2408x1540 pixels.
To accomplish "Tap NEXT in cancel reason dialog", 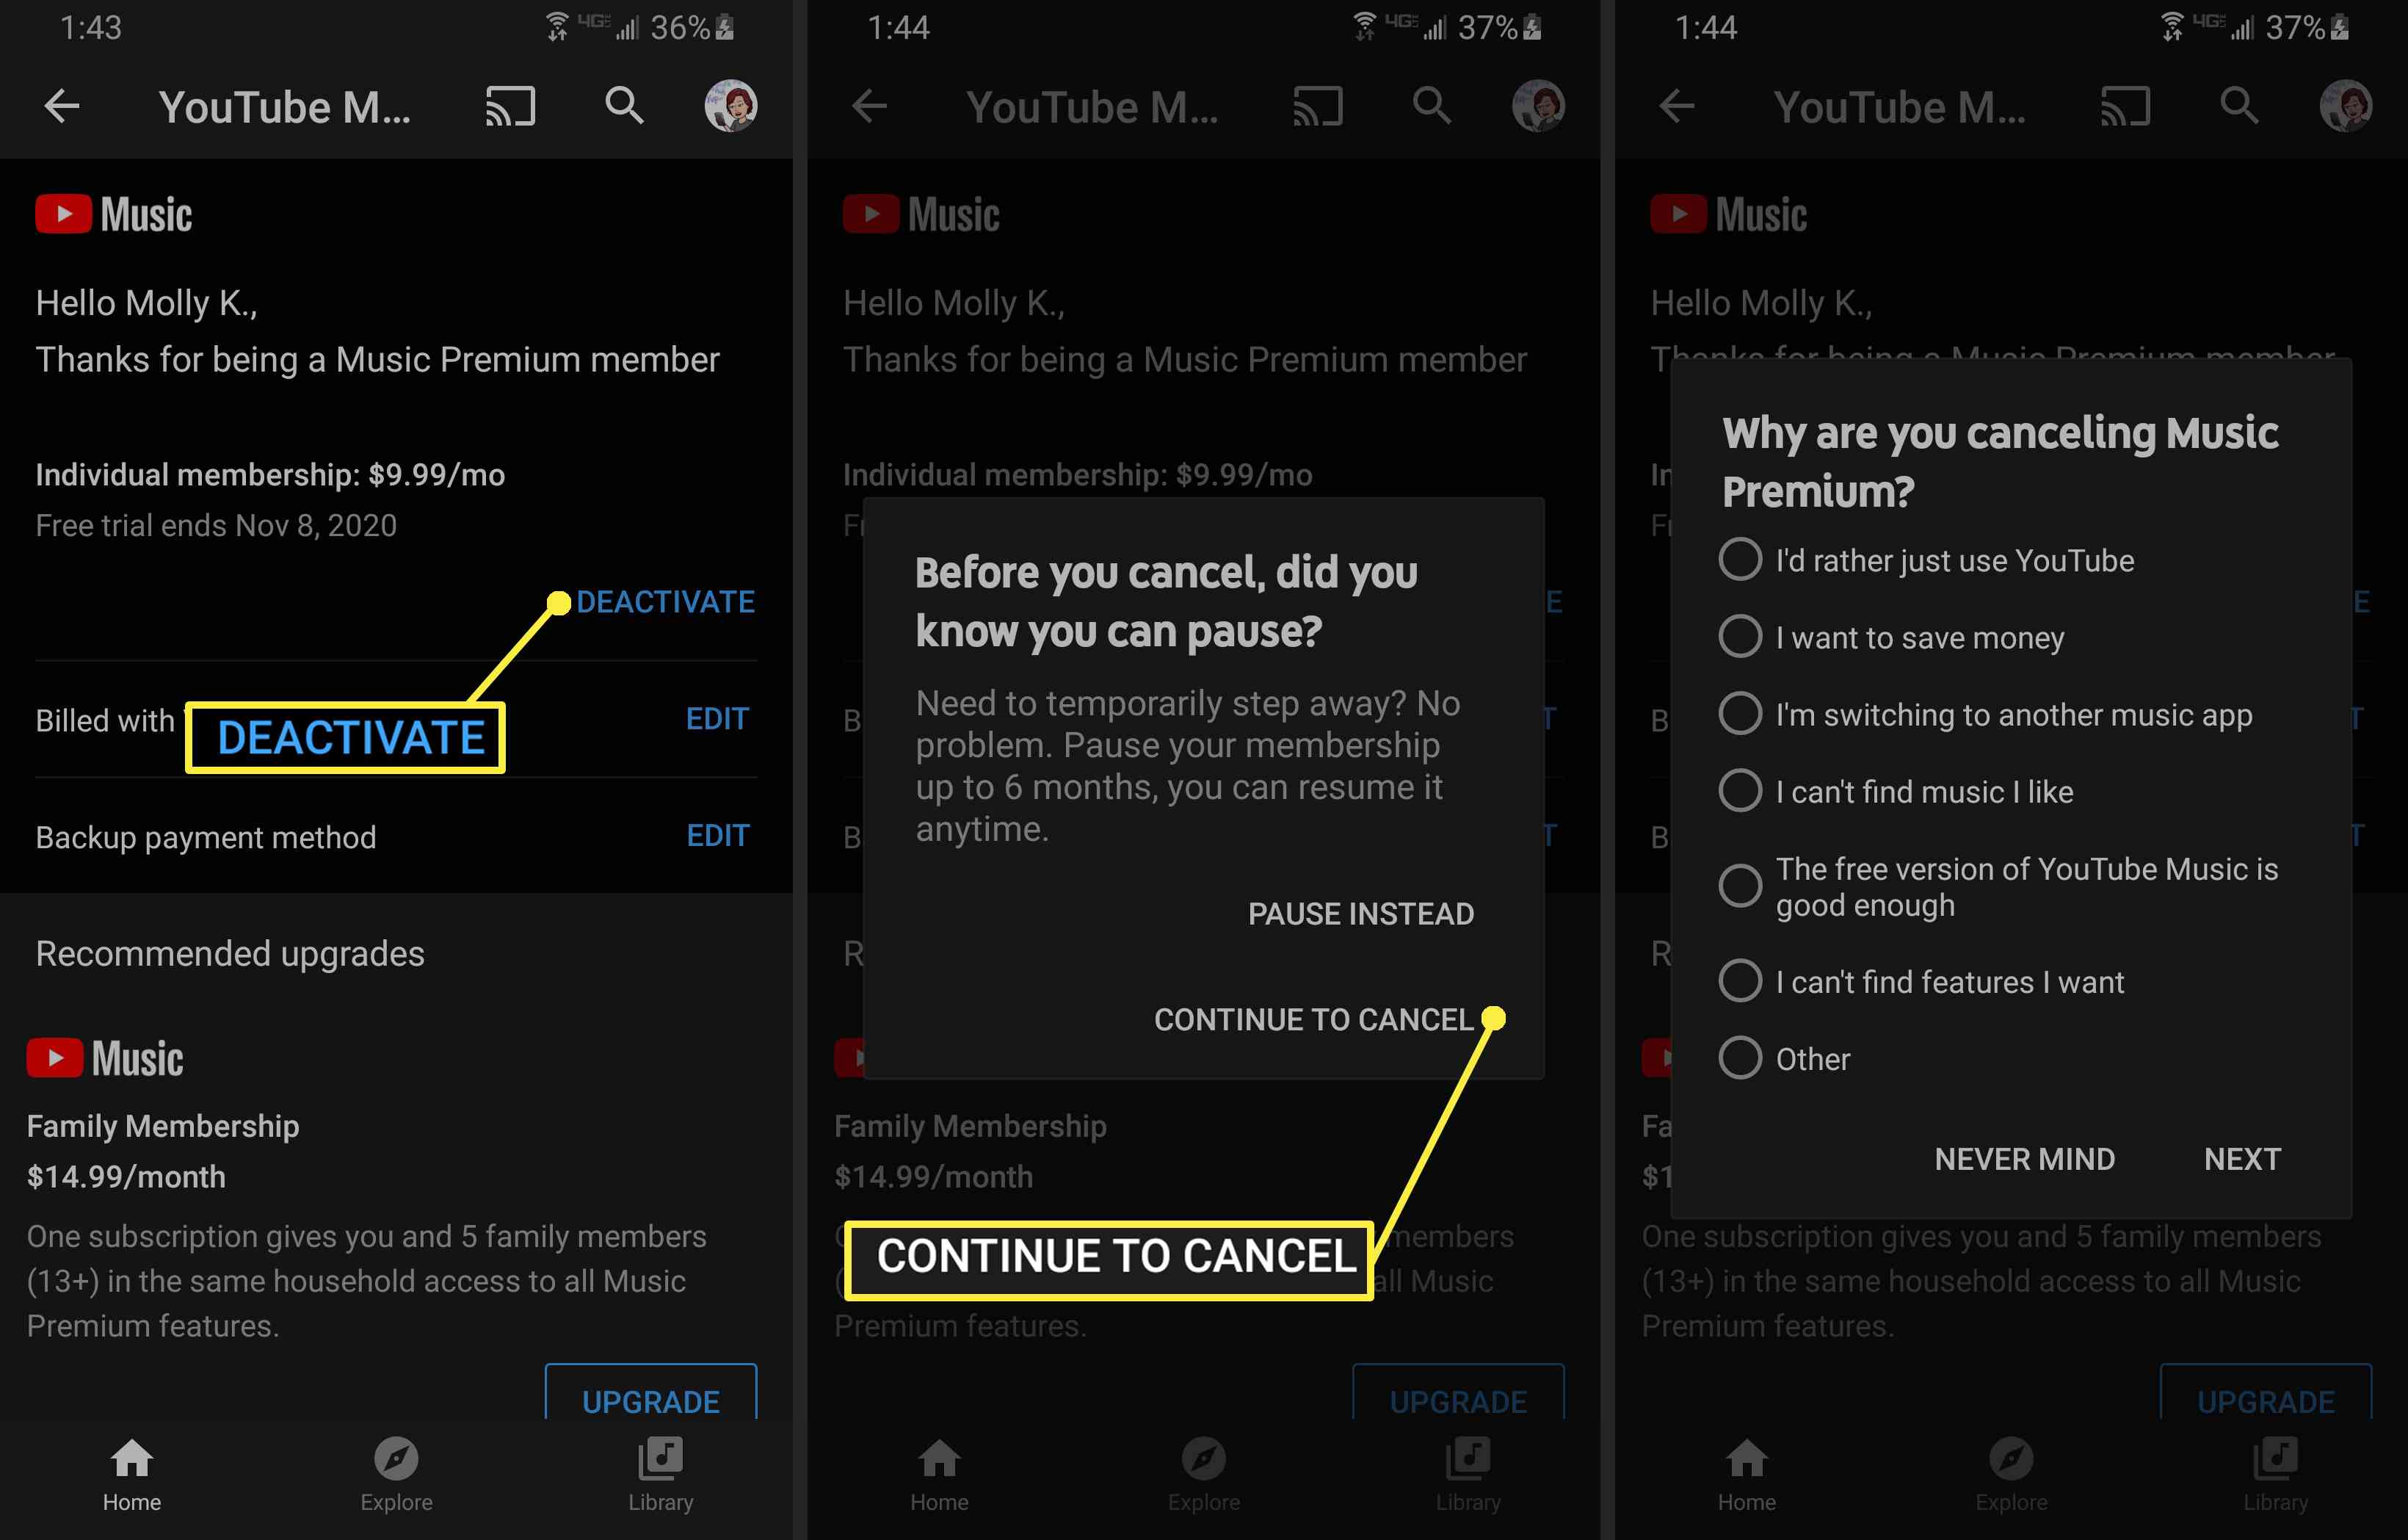I will (2242, 1159).
